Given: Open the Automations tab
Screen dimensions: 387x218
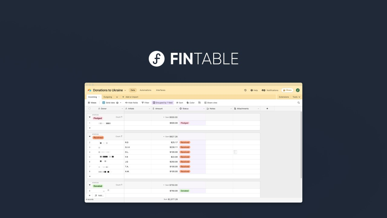Looking at the screenshot, I should (145, 90).
